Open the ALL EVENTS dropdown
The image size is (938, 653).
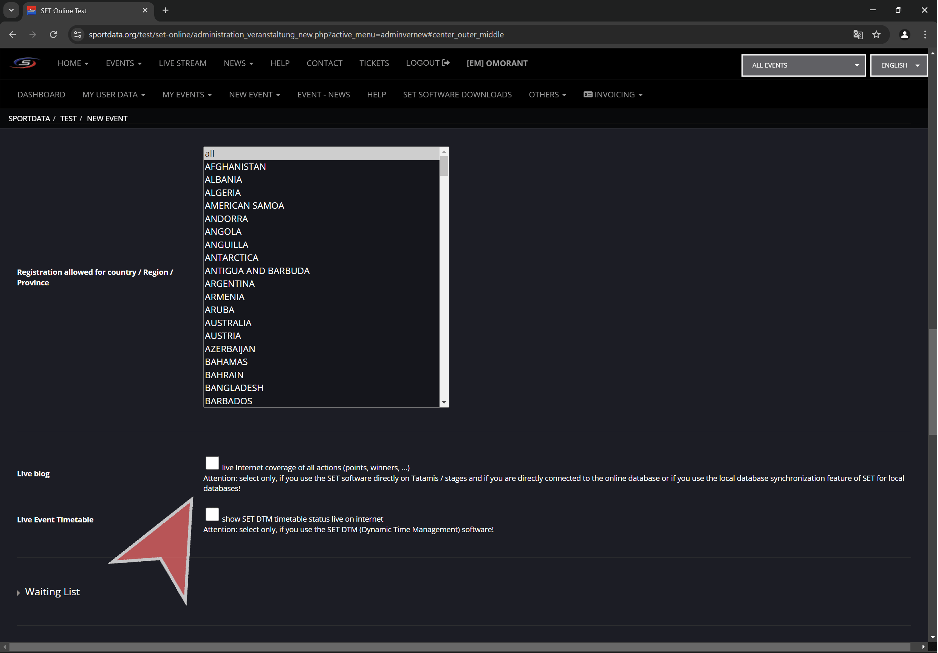tap(803, 65)
